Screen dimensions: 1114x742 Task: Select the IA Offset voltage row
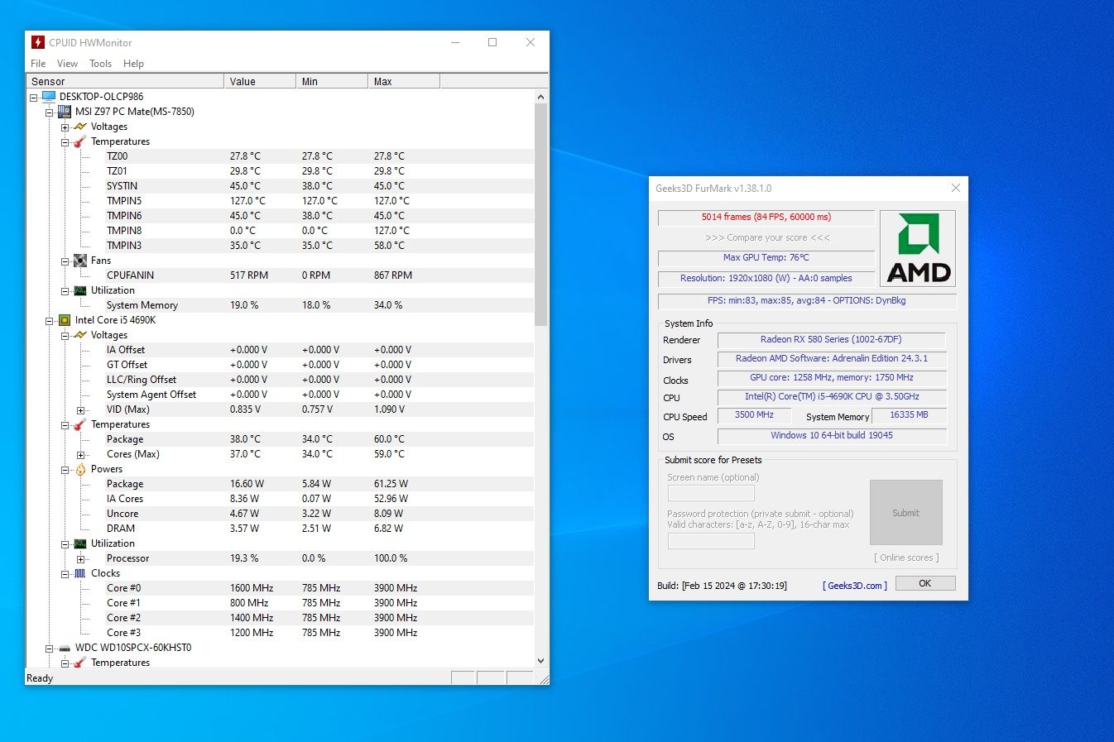(281, 350)
